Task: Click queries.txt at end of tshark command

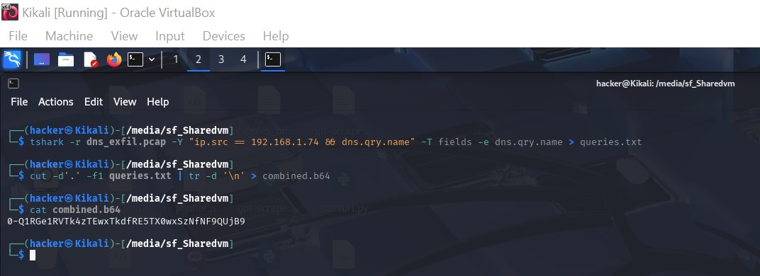Action: tap(610, 142)
